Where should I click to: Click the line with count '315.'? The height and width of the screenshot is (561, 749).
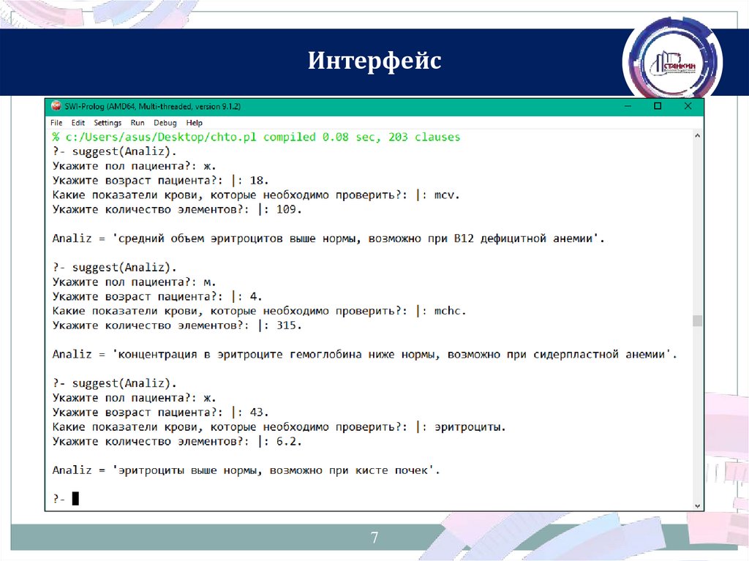pyautogui.click(x=177, y=326)
